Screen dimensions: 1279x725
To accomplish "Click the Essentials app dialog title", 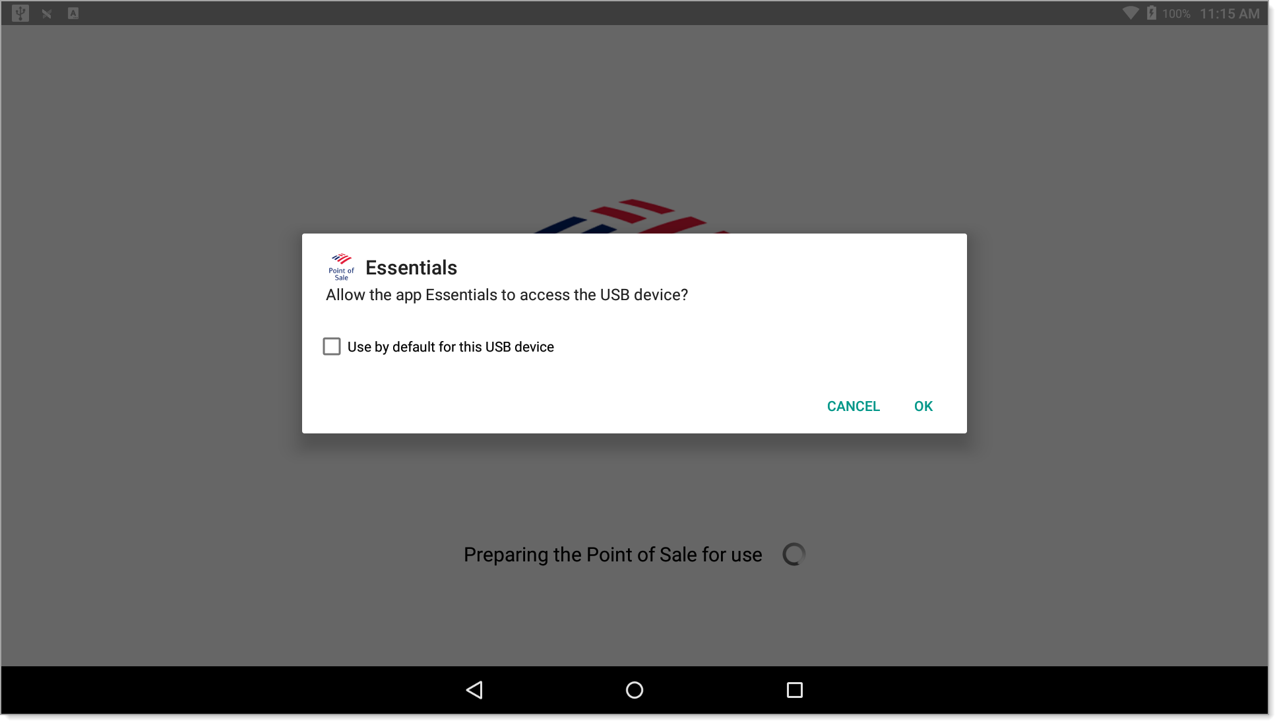I will pos(410,267).
